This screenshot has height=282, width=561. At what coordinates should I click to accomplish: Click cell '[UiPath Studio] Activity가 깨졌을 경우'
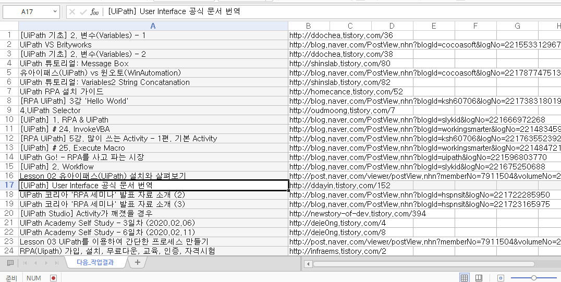153,213
